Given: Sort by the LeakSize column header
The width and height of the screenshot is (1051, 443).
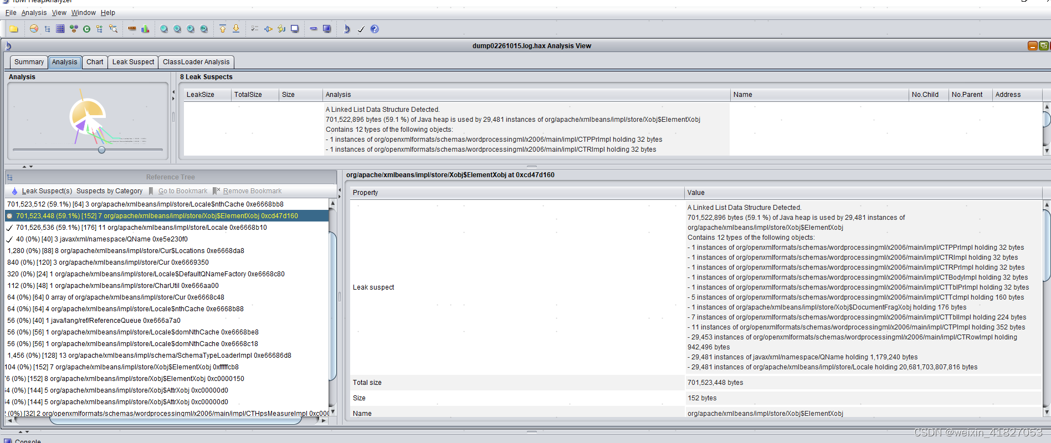Looking at the screenshot, I should [x=207, y=95].
